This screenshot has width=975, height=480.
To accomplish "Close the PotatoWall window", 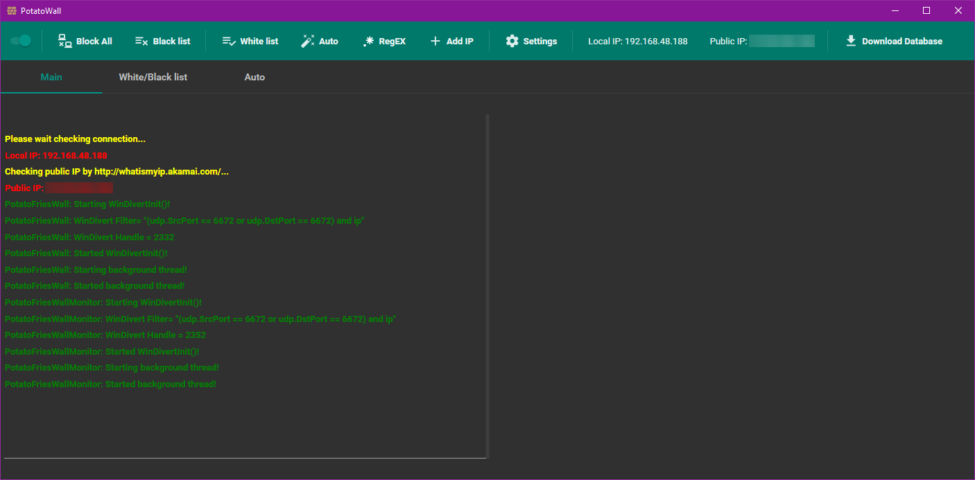I will point(958,10).
